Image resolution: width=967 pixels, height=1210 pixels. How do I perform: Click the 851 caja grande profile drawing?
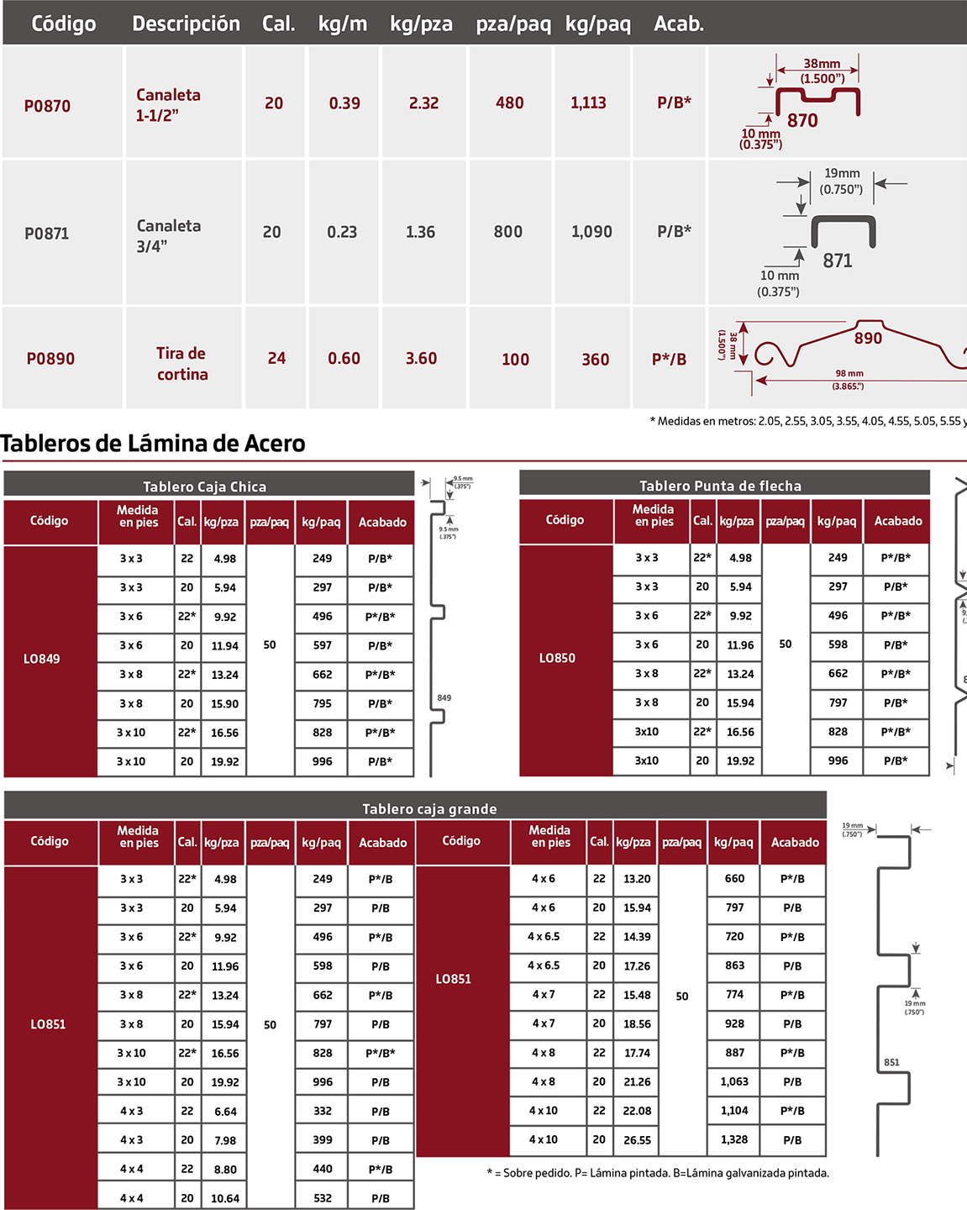(x=895, y=992)
